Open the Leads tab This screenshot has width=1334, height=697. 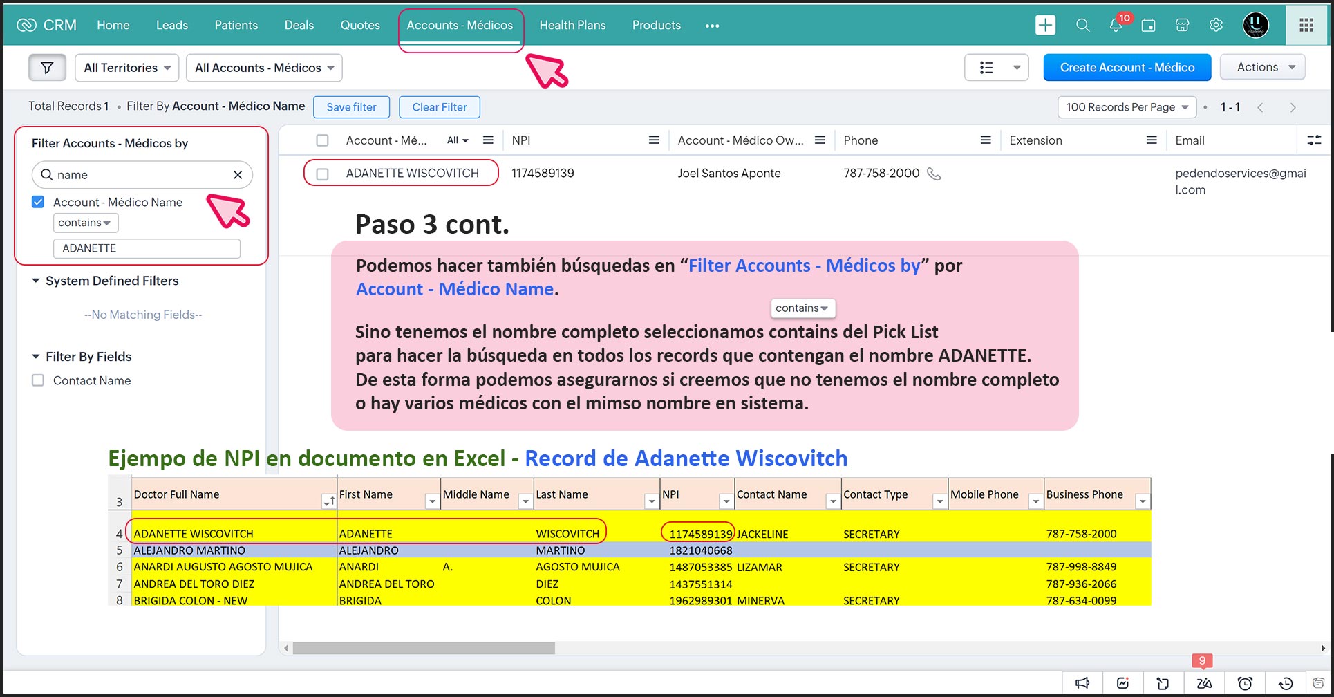tap(171, 26)
